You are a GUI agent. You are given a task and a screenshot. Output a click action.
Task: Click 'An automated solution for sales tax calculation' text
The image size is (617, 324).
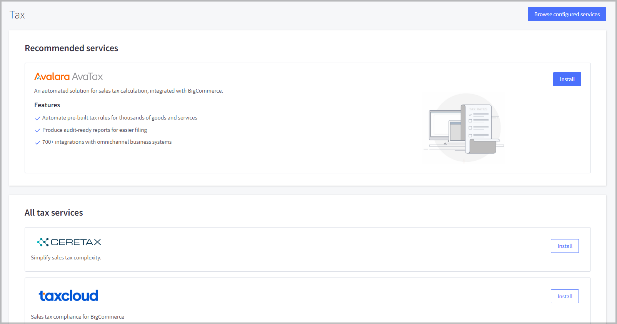[x=128, y=91]
